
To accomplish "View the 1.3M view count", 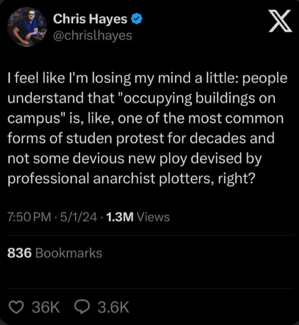I will pyautogui.click(x=120, y=217).
